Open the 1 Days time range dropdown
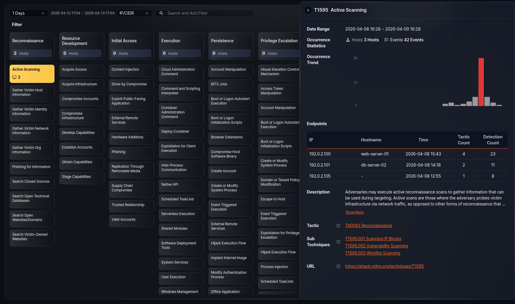This screenshot has height=304, width=515. pyautogui.click(x=28, y=13)
